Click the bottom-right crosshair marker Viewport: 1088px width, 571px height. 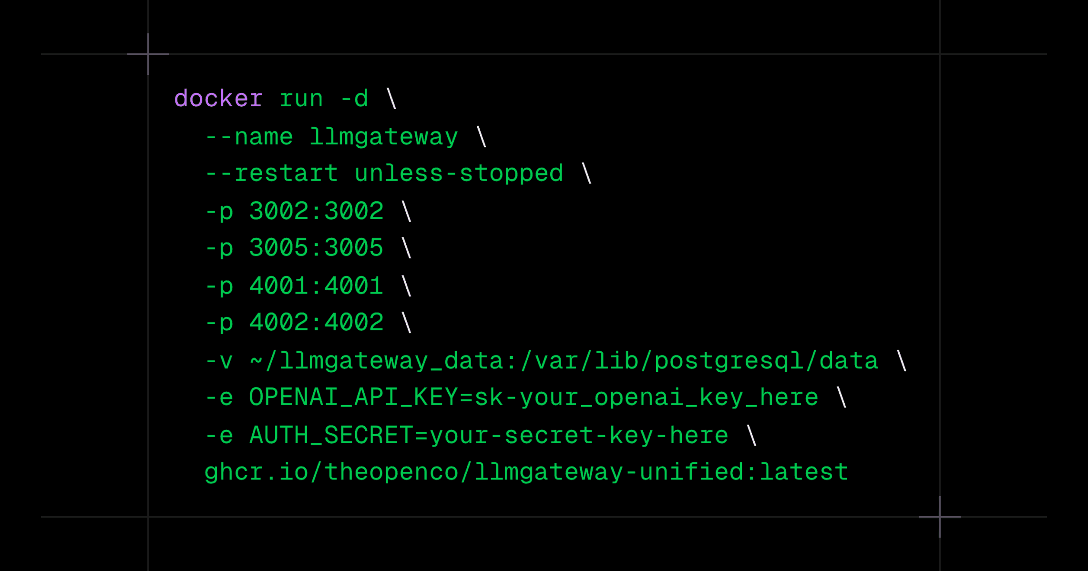point(939,517)
